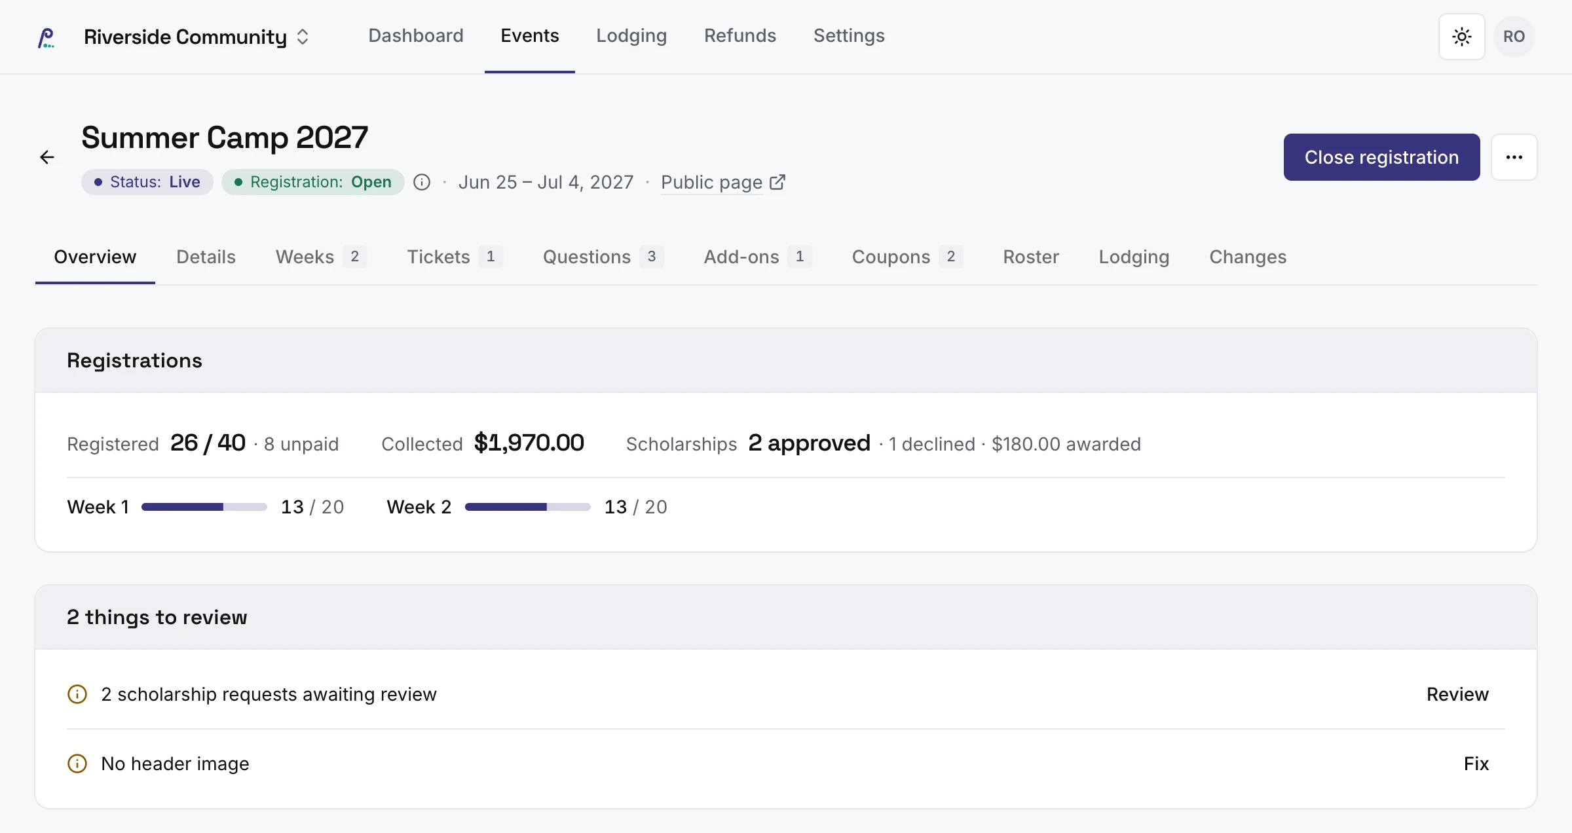Screen dimensions: 1572x833
Task: Click the Summer Camp 2027 title
Action: tap(225, 138)
